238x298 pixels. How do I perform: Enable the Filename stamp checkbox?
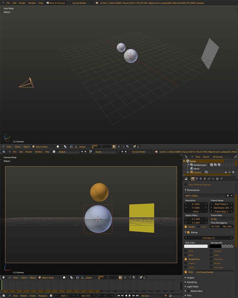point(211,259)
